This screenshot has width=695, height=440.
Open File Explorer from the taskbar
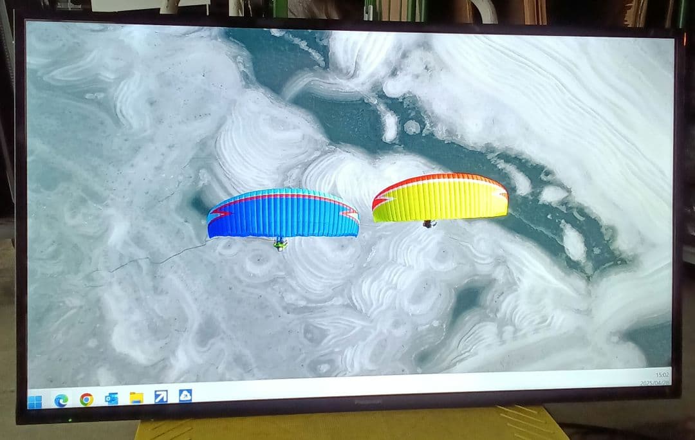click(x=136, y=398)
